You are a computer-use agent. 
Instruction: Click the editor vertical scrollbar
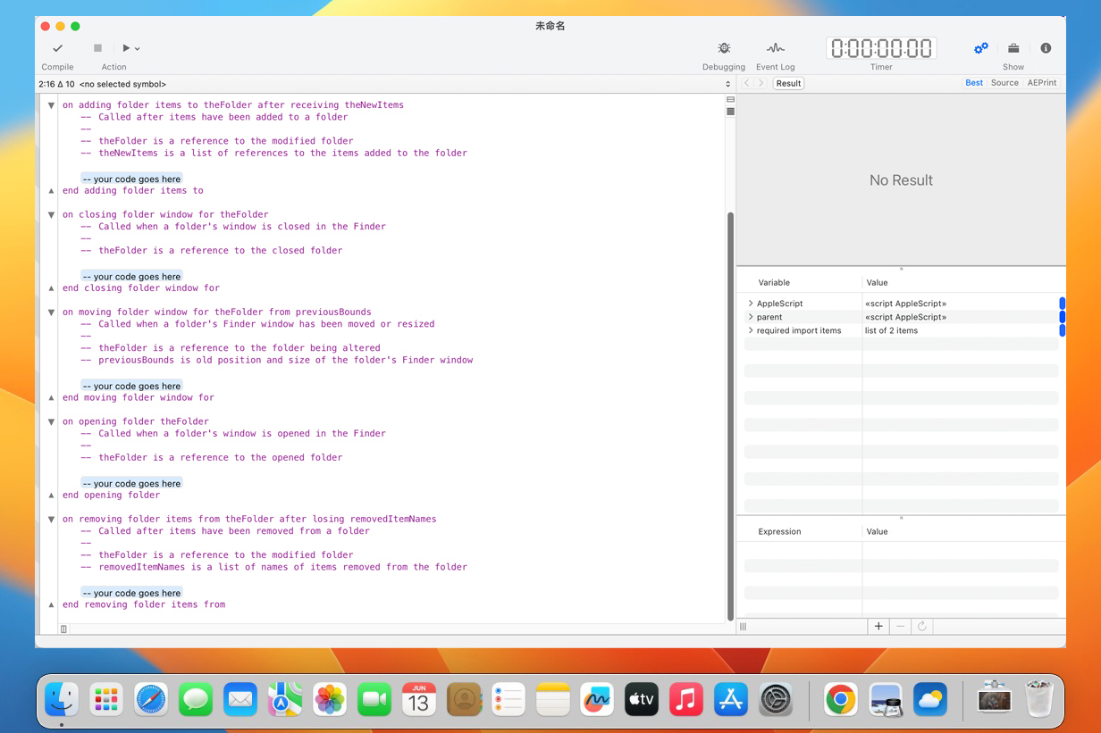tap(730, 415)
